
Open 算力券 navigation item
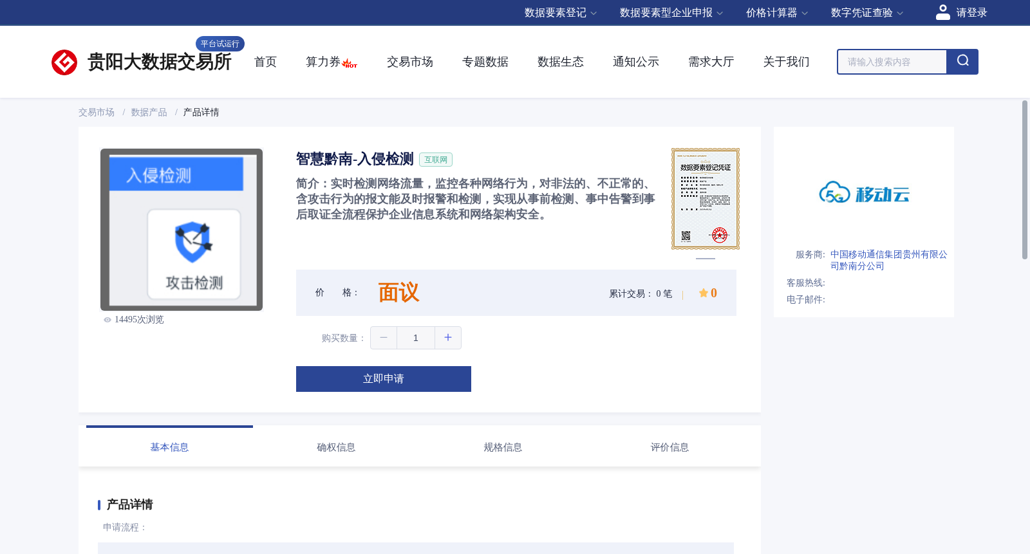pyautogui.click(x=323, y=62)
